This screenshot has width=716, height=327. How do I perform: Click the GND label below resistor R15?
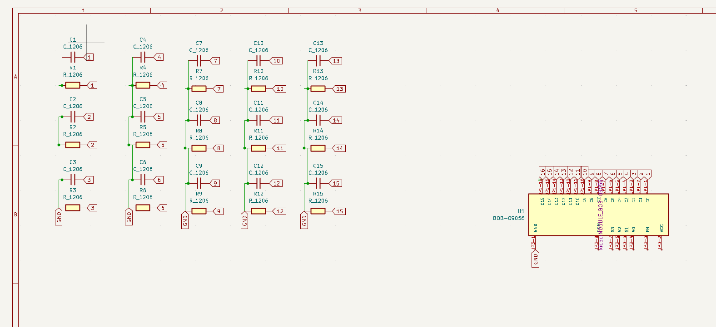(304, 220)
